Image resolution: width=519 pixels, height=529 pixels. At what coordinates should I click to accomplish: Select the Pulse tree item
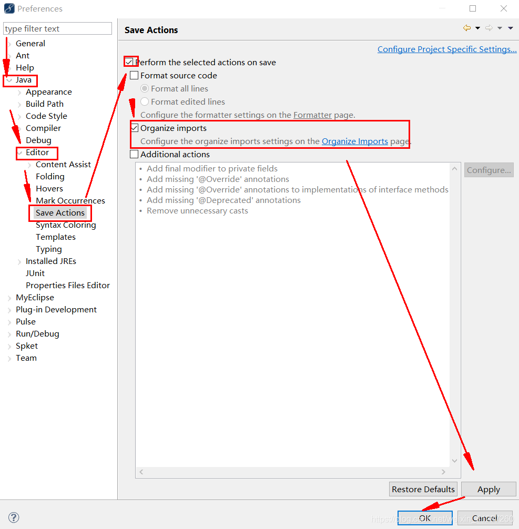click(26, 322)
